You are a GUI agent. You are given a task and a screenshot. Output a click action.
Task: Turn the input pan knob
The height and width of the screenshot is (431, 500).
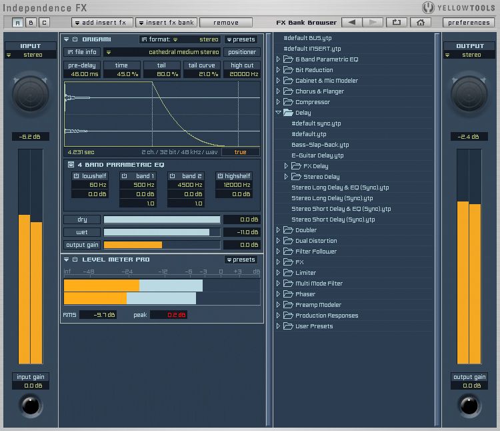point(30,95)
